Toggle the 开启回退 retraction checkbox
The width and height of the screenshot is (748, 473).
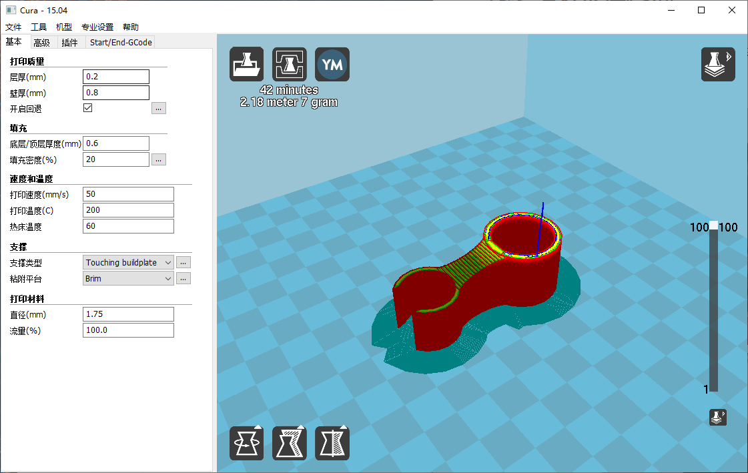(87, 108)
